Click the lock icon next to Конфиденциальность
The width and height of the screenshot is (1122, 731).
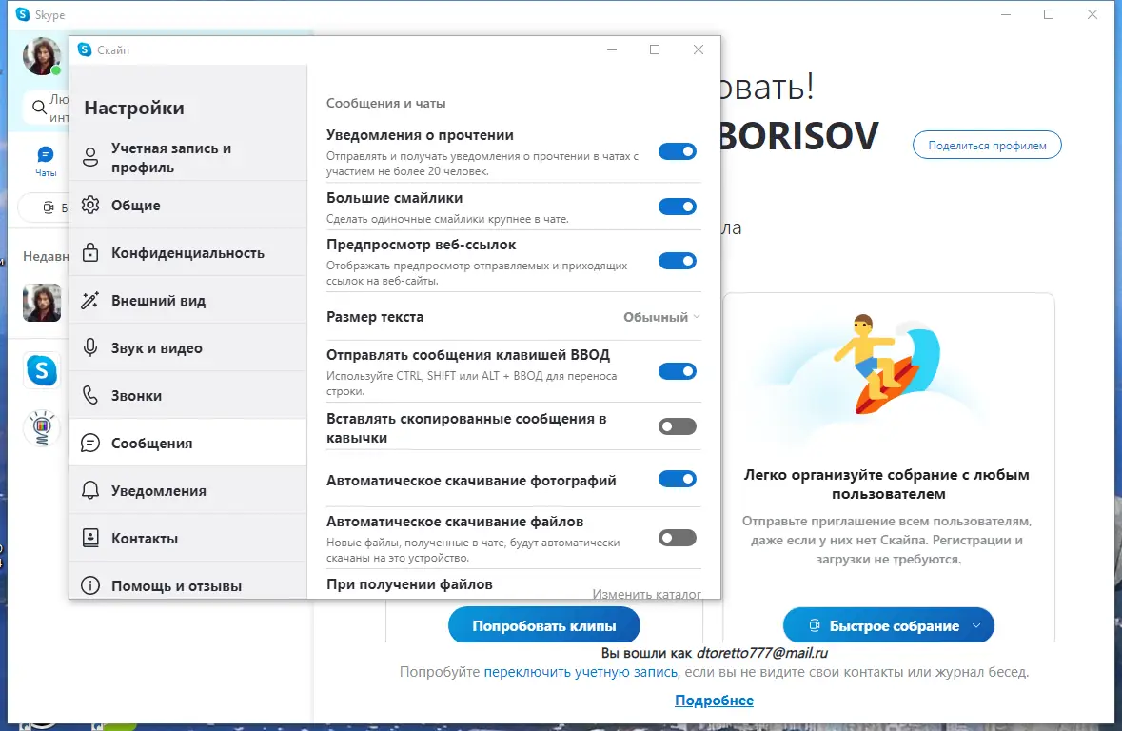coord(90,252)
